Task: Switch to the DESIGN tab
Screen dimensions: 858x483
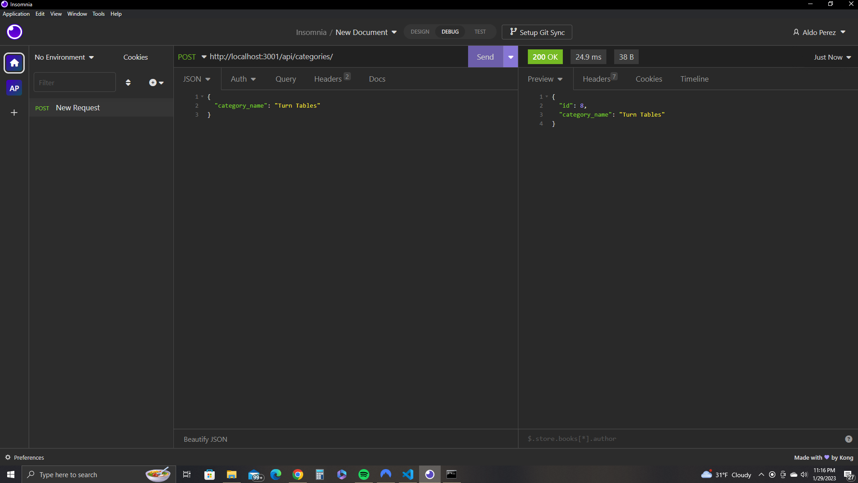Action: click(420, 31)
